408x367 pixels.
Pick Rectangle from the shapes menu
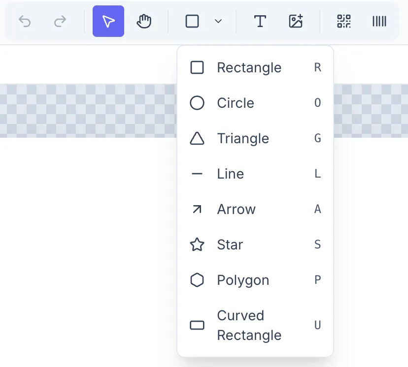click(255, 67)
